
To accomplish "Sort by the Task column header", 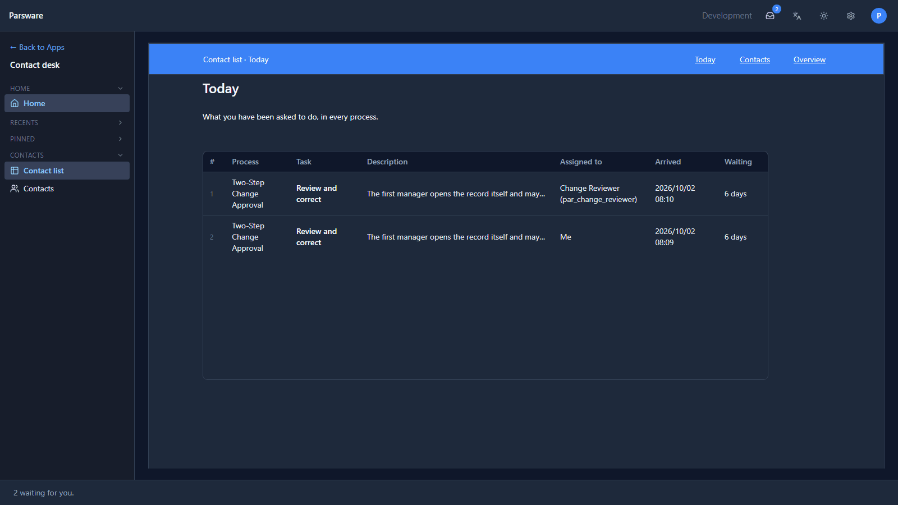I will click(304, 162).
